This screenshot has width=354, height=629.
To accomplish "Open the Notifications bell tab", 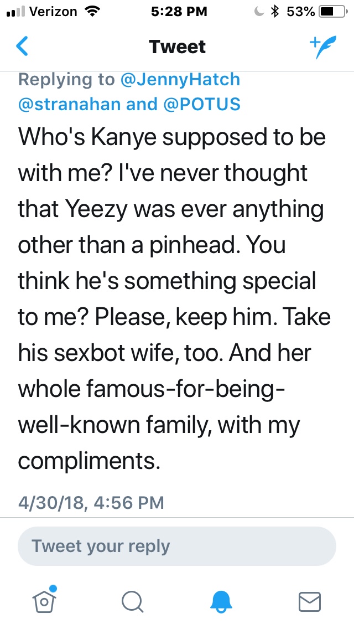I will [222, 601].
